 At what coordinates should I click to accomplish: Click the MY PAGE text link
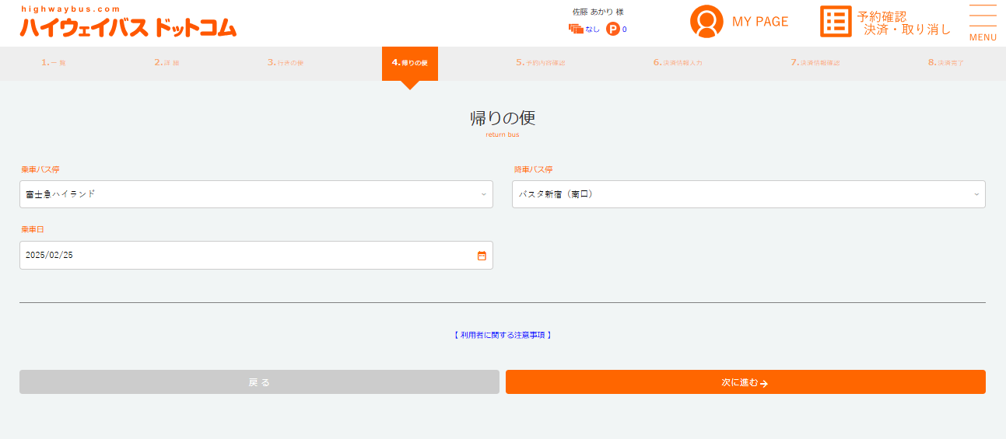click(x=759, y=22)
